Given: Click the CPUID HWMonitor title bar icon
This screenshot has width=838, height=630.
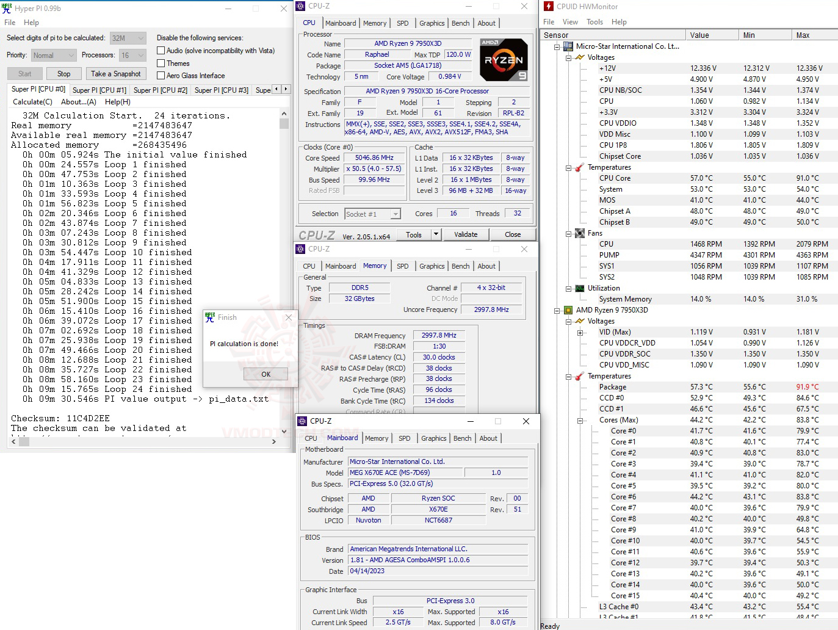Looking at the screenshot, I should [x=549, y=6].
